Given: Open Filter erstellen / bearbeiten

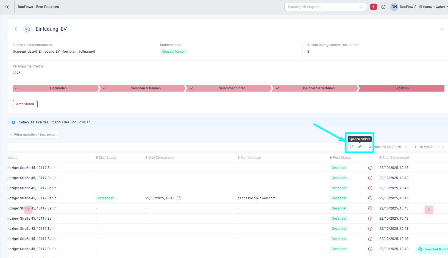Looking at the screenshot, I should [x=33, y=135].
